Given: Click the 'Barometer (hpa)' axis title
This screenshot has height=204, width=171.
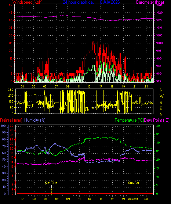Looking at the screenshot, I should click(x=150, y=2).
